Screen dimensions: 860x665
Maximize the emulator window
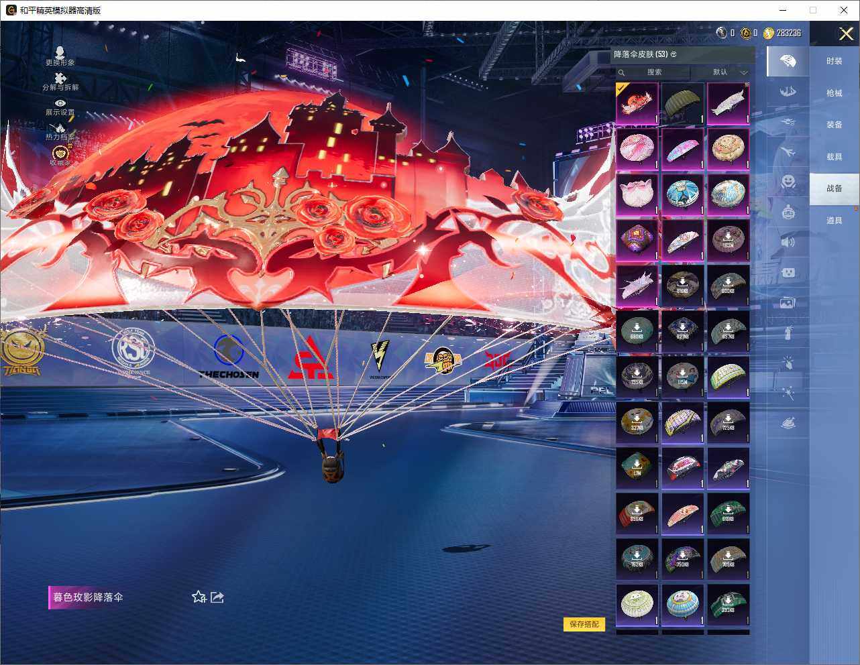pos(813,10)
